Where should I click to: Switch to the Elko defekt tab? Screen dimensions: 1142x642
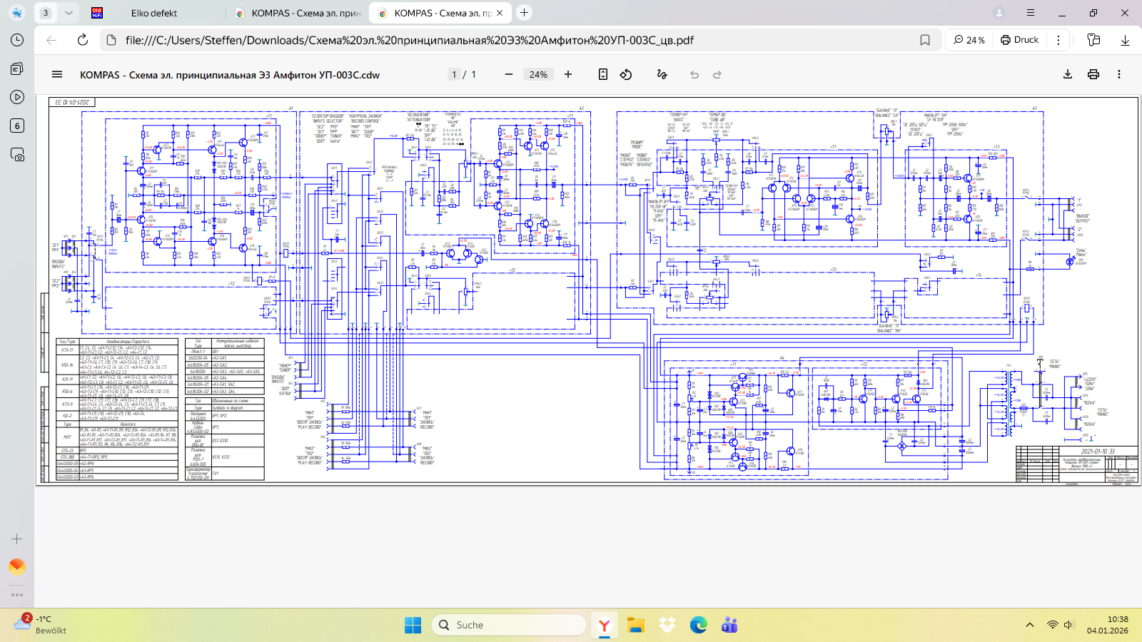(153, 13)
